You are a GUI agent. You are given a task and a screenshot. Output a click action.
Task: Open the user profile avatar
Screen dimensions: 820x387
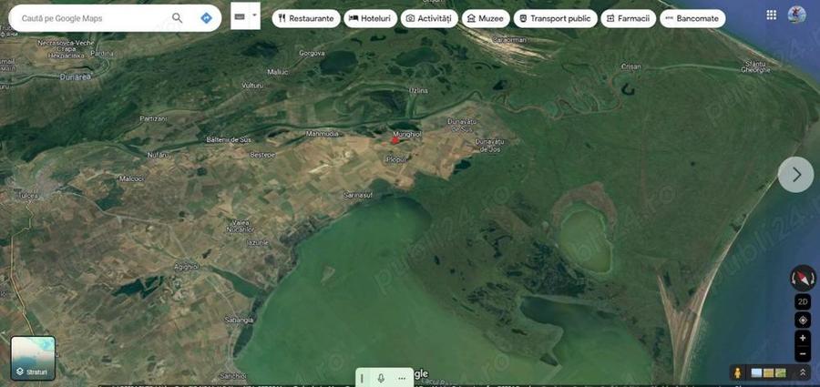[x=796, y=15]
